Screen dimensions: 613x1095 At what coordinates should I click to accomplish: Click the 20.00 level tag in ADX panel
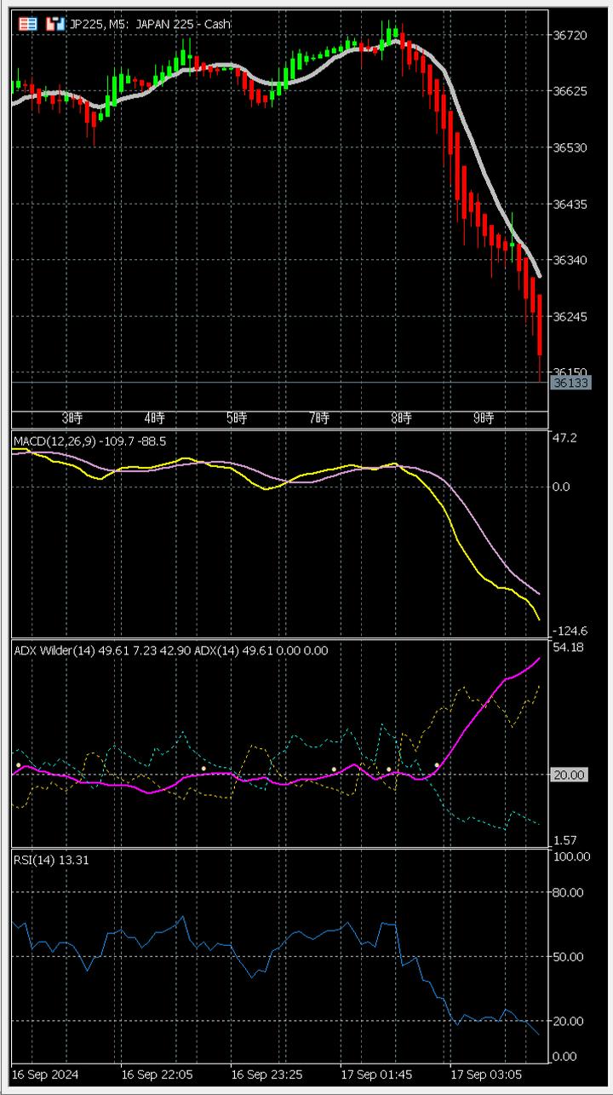(x=568, y=775)
